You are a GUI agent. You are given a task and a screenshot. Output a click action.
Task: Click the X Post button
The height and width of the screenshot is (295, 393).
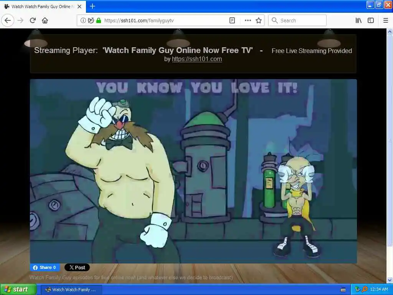point(77,267)
